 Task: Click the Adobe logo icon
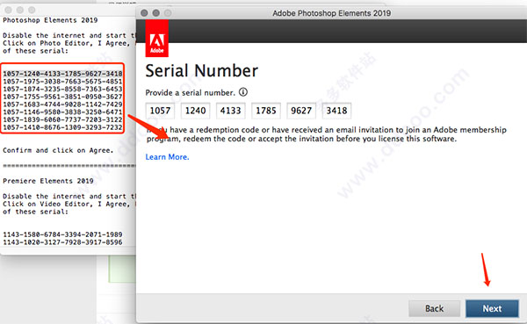click(157, 39)
